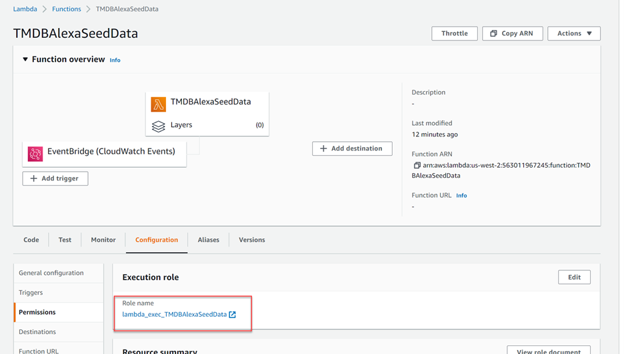Open the lambda_exec_TMDBAlexaSeedData role link
624x354 pixels.
(174, 315)
